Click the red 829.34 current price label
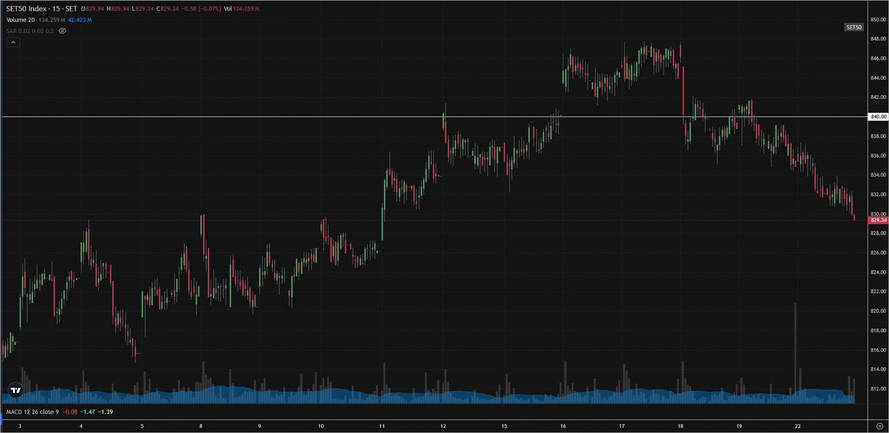Viewport: 889px width, 433px height. (x=878, y=220)
